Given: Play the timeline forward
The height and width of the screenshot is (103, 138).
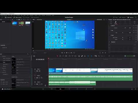Looking at the screenshot, I should 69,53.
